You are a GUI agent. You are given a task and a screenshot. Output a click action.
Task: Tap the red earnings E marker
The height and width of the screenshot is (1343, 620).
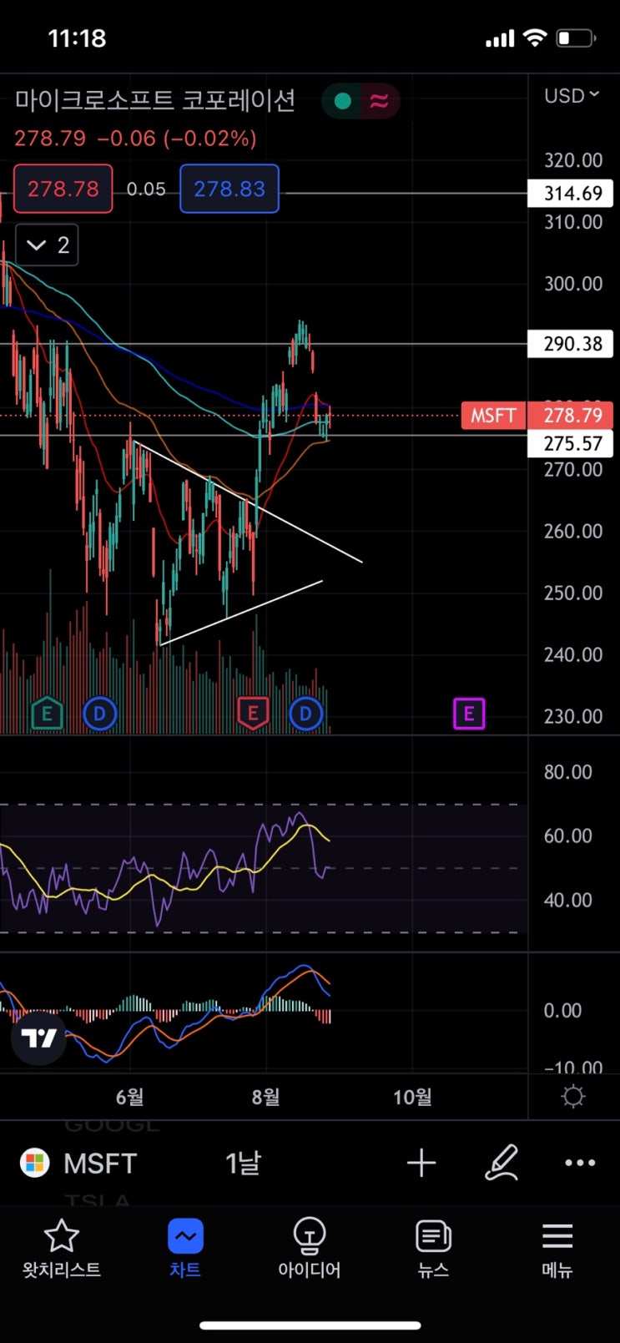coord(253,714)
